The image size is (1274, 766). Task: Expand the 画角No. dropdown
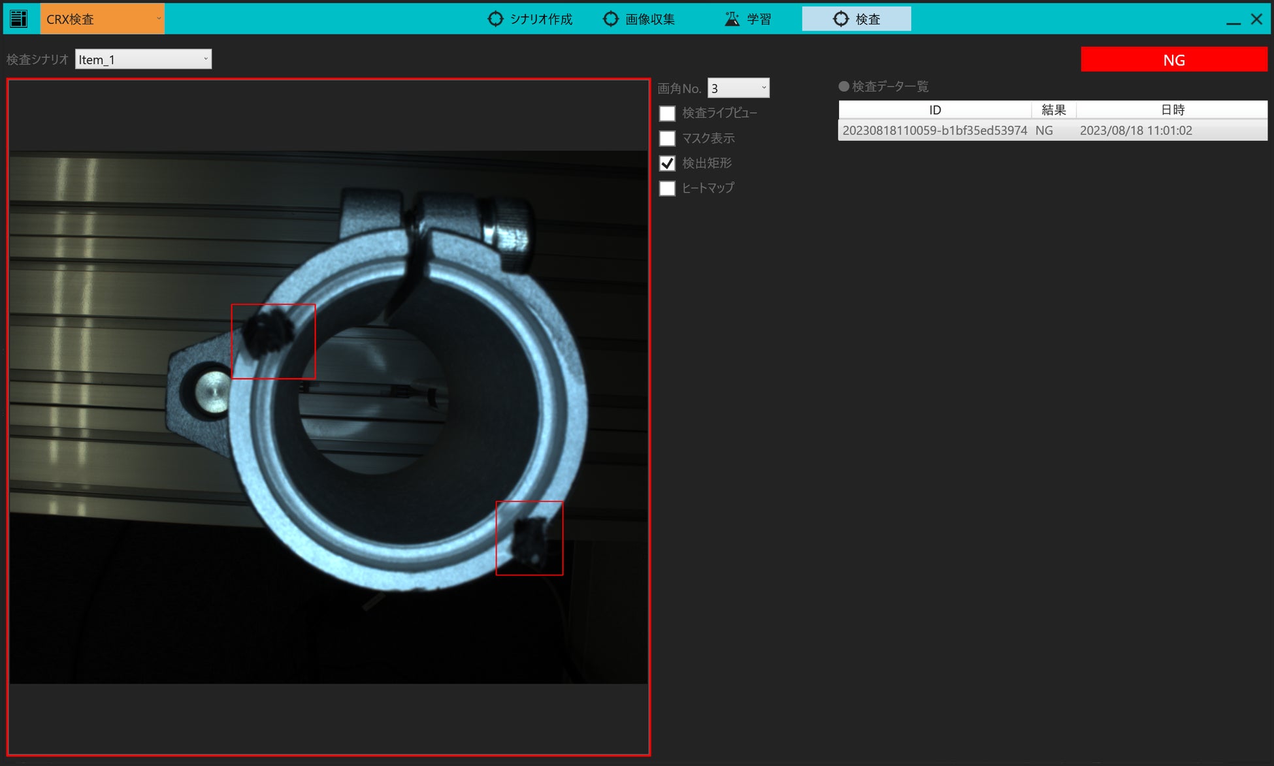(x=738, y=88)
